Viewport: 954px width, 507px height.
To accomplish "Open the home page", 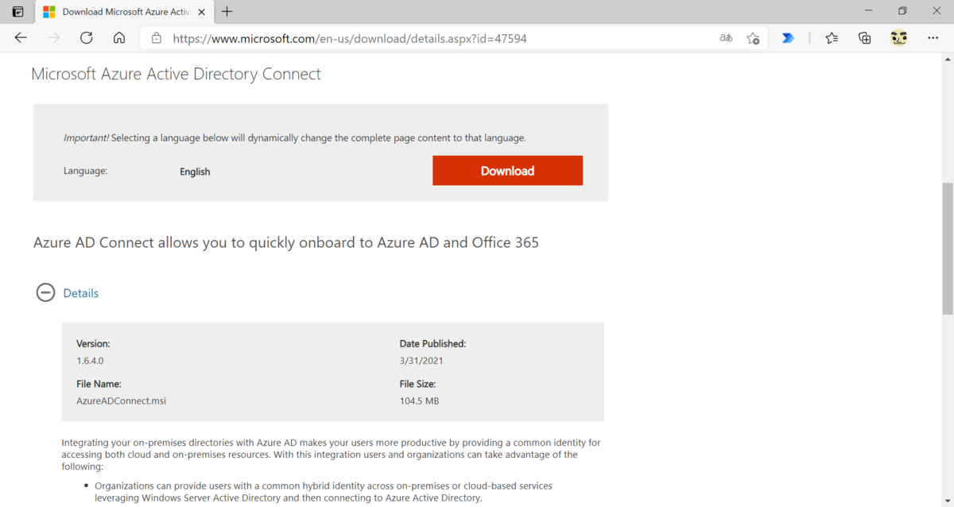I will (x=119, y=38).
